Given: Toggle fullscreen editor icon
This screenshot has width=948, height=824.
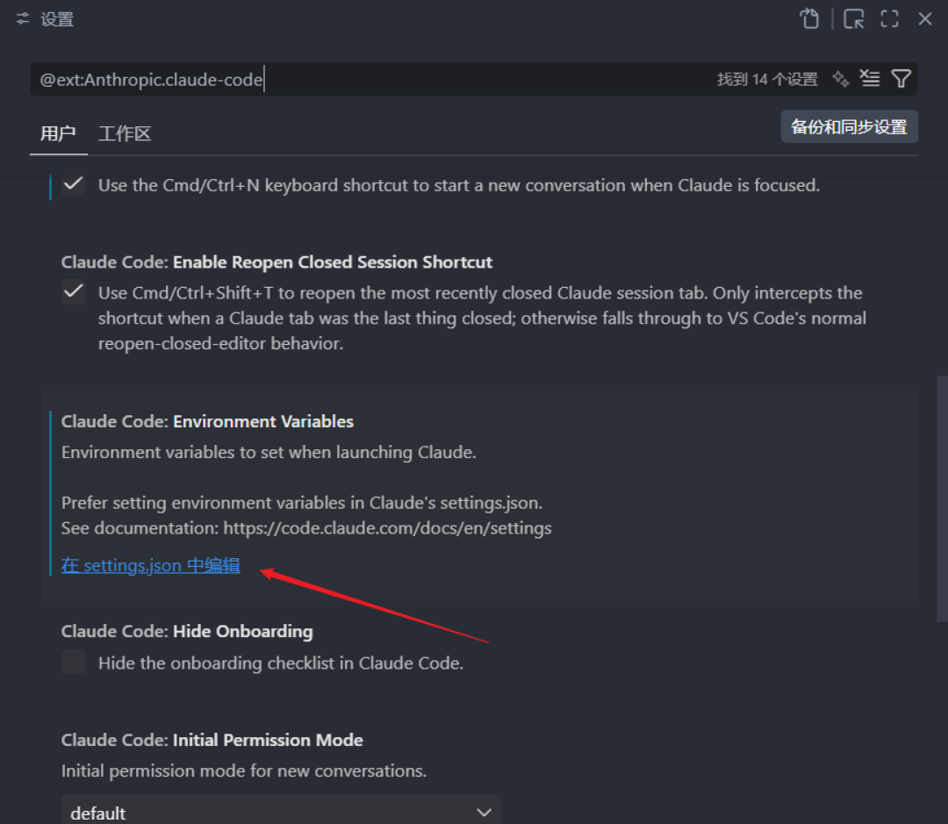Looking at the screenshot, I should pos(889,18).
